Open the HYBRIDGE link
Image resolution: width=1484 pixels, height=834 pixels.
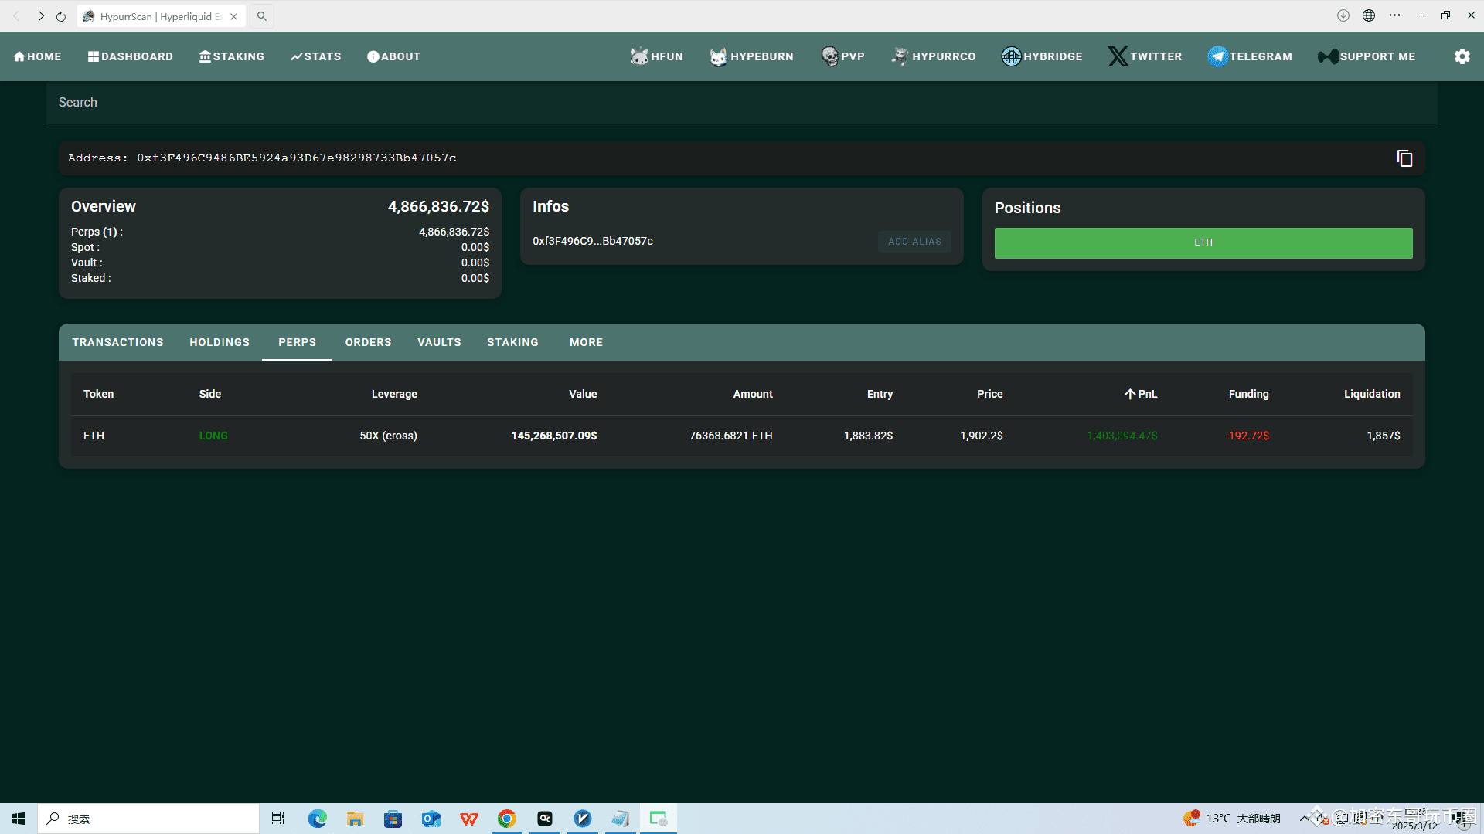tap(1041, 56)
